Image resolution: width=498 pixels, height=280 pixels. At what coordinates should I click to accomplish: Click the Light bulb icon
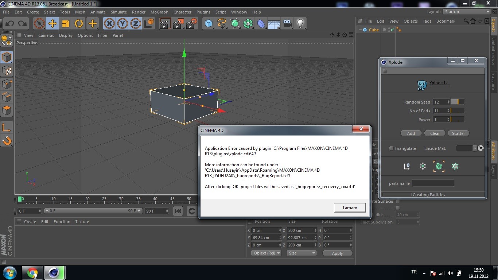point(300,24)
